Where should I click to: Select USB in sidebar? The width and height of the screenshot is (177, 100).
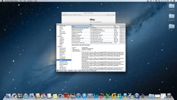click(61, 35)
